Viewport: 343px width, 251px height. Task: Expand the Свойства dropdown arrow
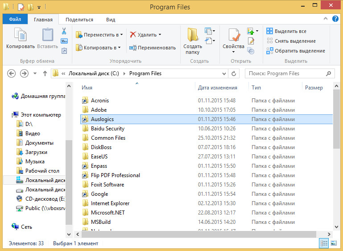point(233,52)
